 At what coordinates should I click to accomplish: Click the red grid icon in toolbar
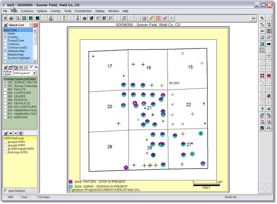(158, 18)
